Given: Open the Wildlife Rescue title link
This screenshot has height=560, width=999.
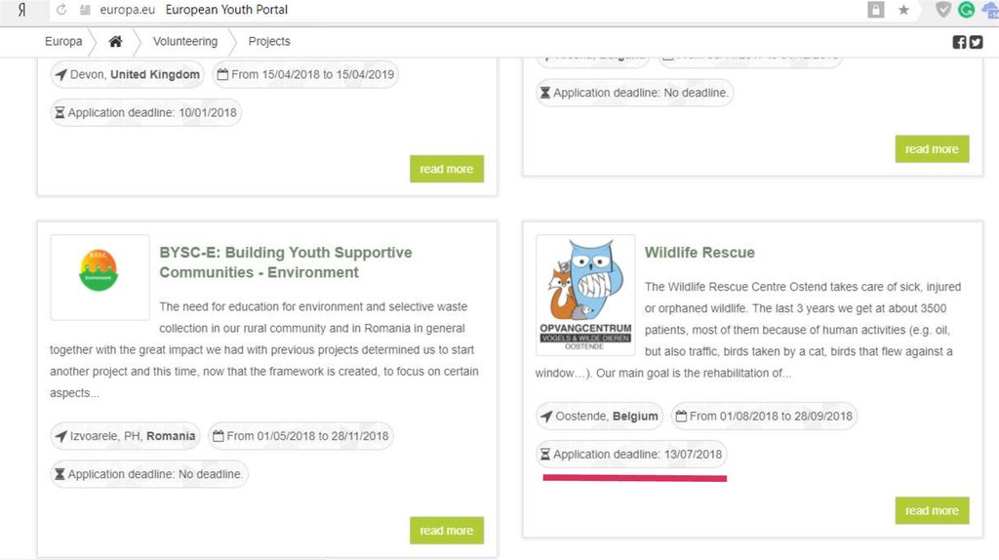Looking at the screenshot, I should click(x=699, y=253).
